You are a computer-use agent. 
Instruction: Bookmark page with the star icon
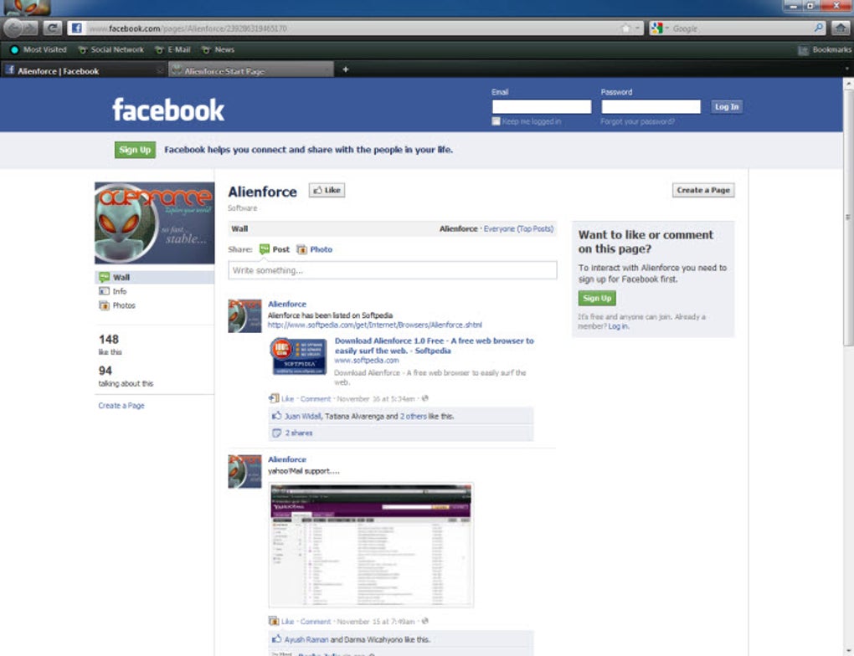pos(625,28)
